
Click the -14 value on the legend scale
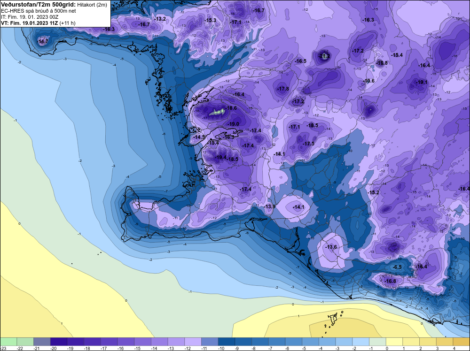(154, 348)
